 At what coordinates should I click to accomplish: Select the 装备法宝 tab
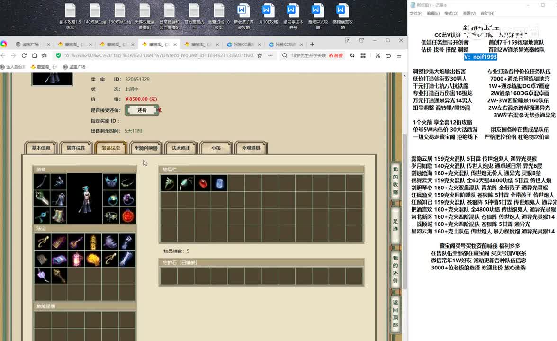coord(111,148)
